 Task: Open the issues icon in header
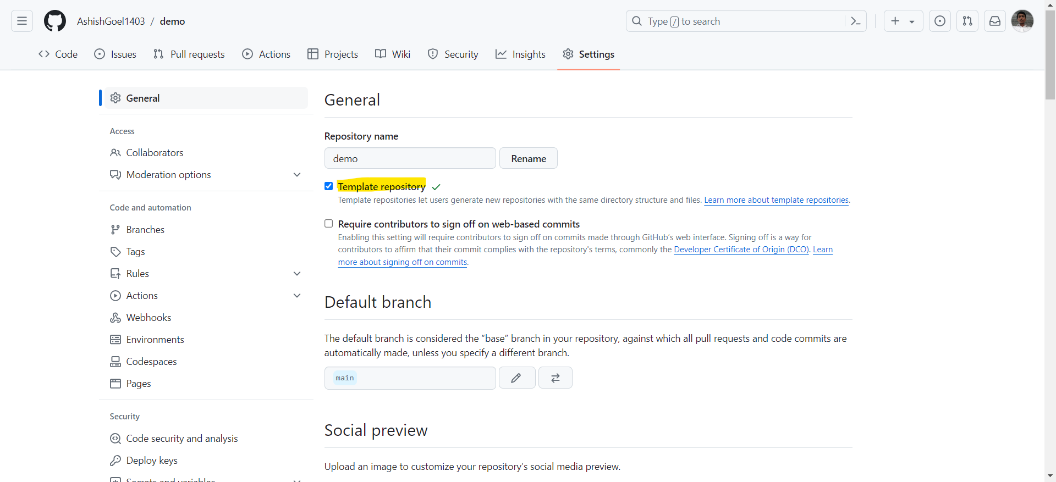click(940, 21)
